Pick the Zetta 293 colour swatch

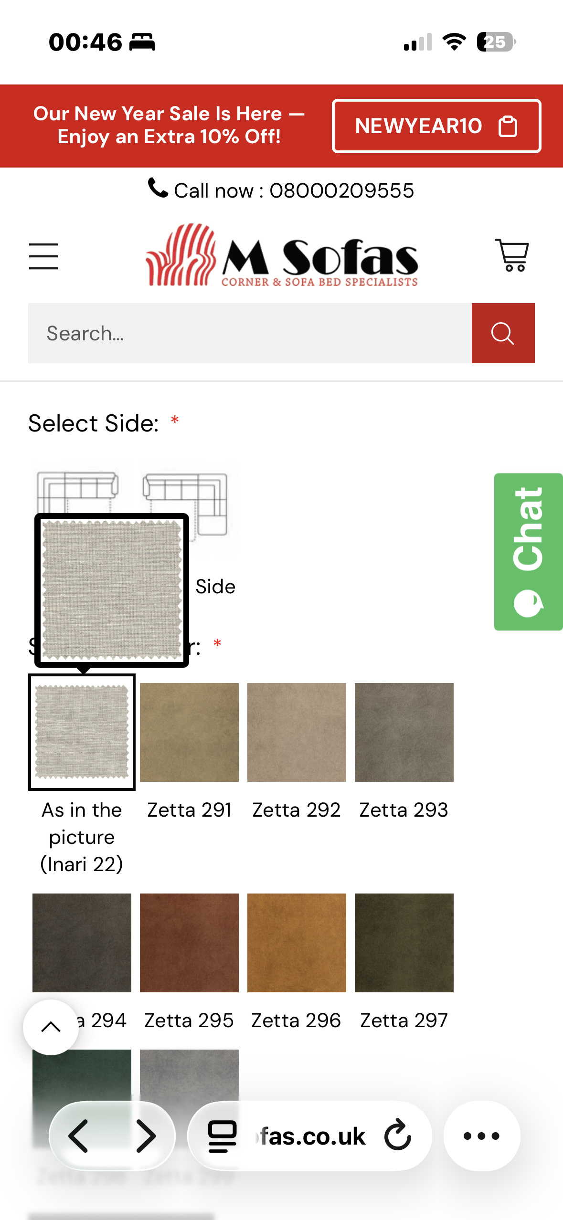[x=404, y=732]
